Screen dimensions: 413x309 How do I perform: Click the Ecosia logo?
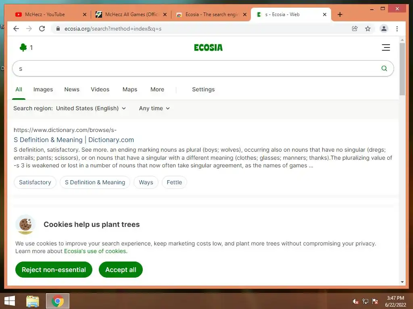coord(208,47)
